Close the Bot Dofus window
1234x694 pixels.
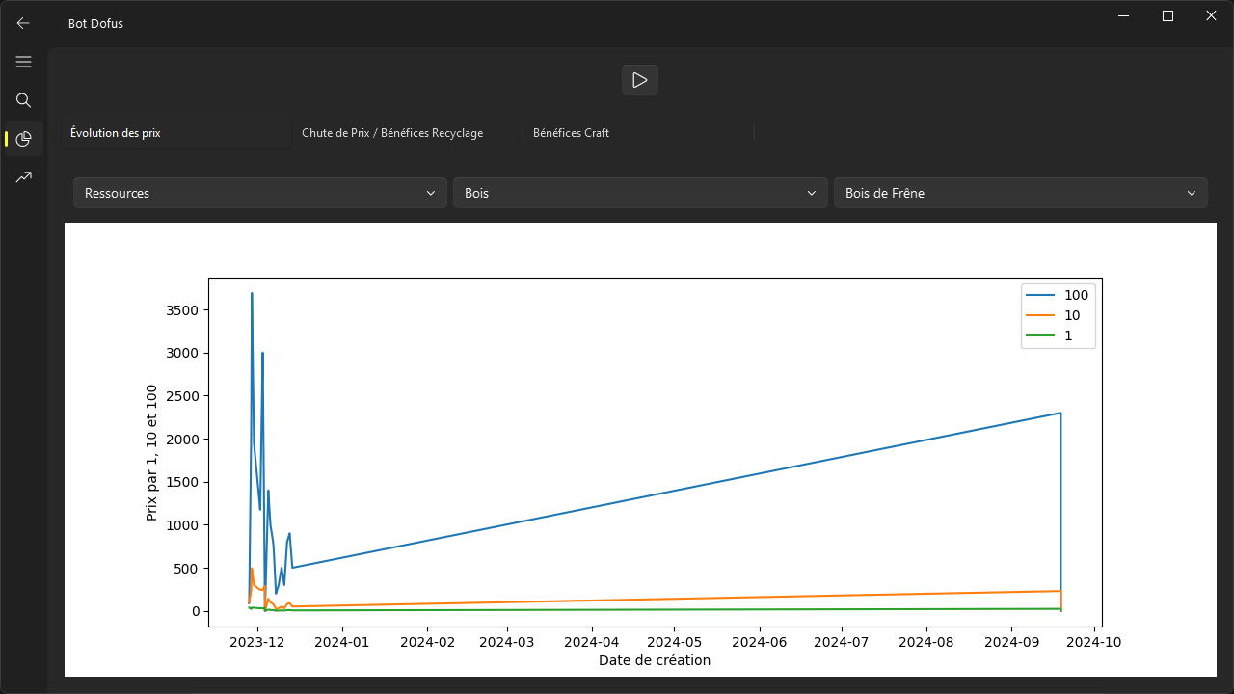(x=1212, y=15)
